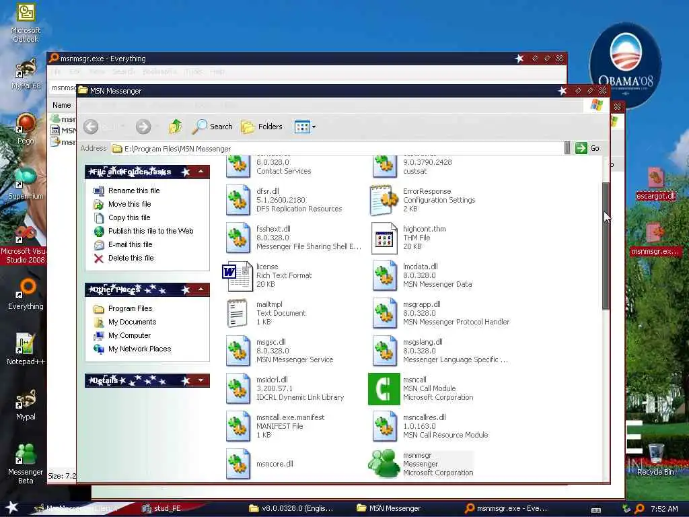The width and height of the screenshot is (689, 517).
Task: Open the Search pane in MSN Messenger window
Action: pyautogui.click(x=213, y=127)
